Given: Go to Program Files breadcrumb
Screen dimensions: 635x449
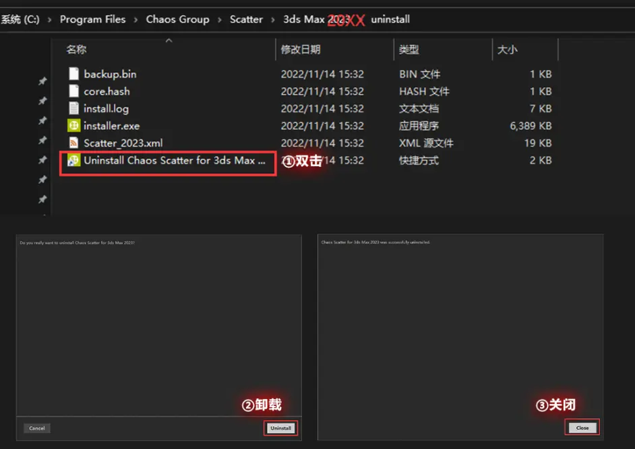Looking at the screenshot, I should [93, 19].
